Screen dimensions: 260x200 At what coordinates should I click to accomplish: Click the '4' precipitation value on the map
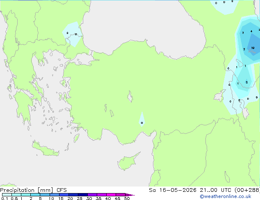coord(251,31)
